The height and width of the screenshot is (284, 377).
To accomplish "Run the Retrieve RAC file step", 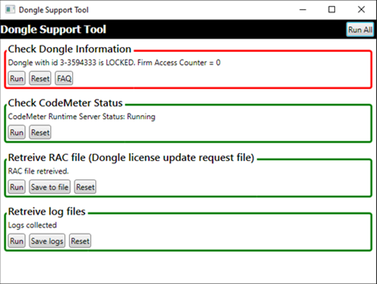I will (x=16, y=187).
